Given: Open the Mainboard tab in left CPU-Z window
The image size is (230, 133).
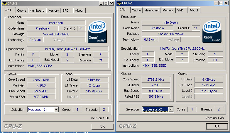Looking at the screenshot, I should [x=37, y=11].
